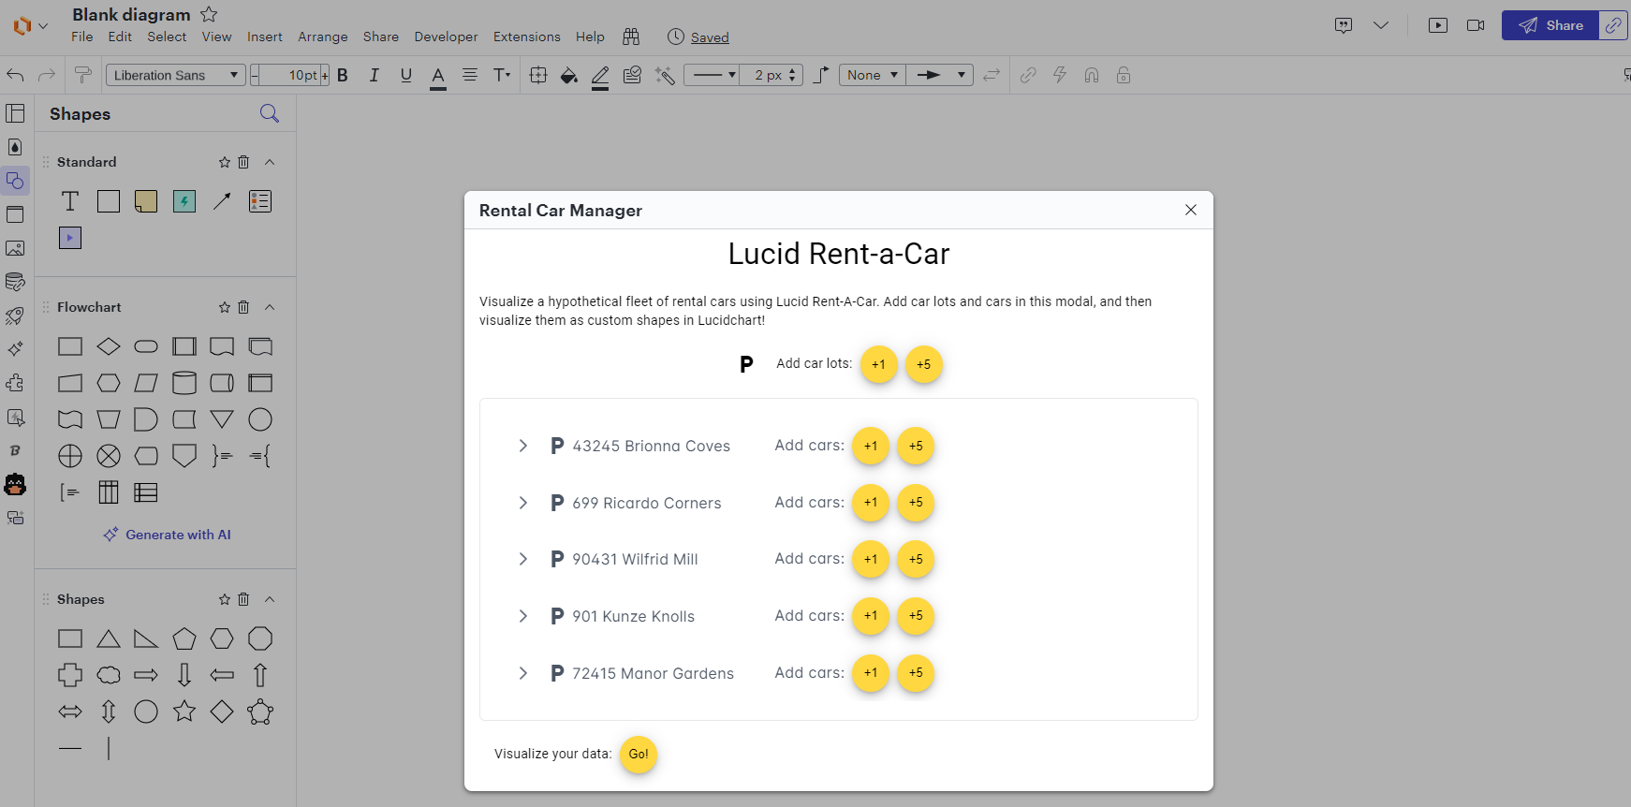
Task: Open the data linking sidebar icon
Action: pos(15,282)
